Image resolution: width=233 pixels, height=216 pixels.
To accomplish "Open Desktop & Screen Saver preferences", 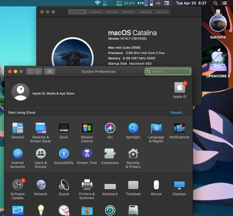I will [x=41, y=128].
